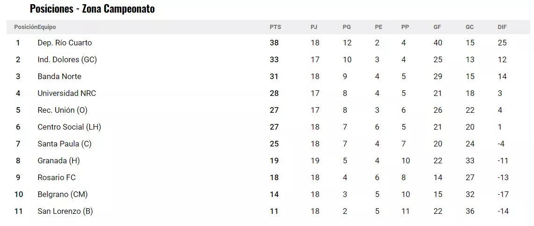This screenshot has height=226, width=534.
Task: Click the PJ column header
Action: 314,27
